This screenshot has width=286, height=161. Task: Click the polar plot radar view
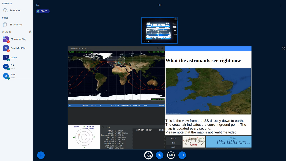(x=84, y=137)
